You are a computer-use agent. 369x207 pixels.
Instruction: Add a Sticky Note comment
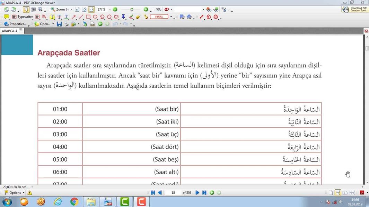(x=6, y=17)
